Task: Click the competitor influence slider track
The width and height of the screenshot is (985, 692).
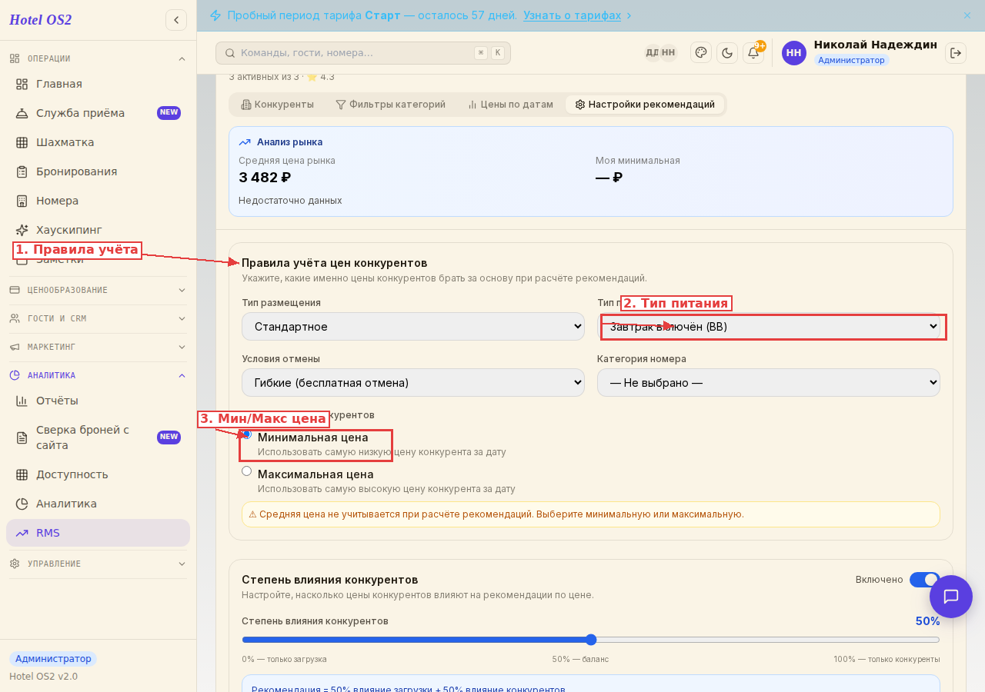Action: click(591, 640)
